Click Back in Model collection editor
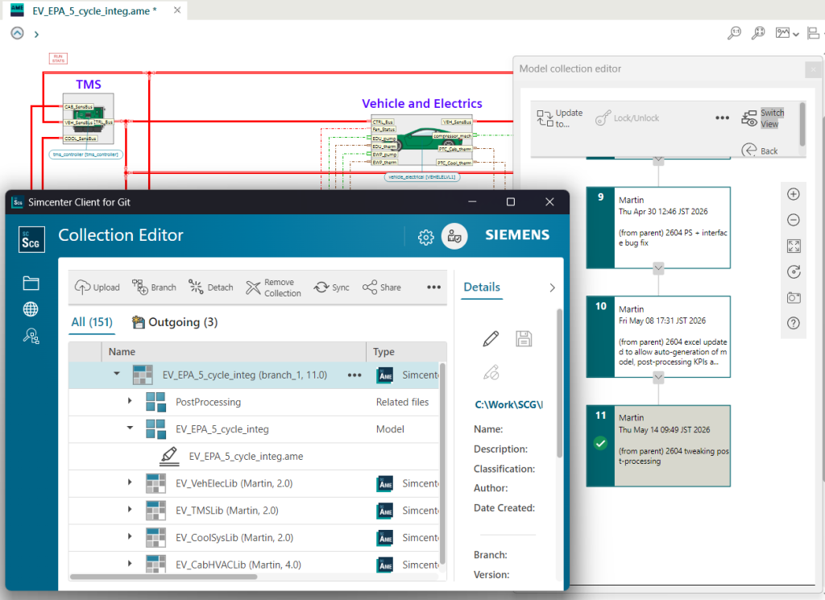Viewport: 825px width, 600px height. pos(760,151)
